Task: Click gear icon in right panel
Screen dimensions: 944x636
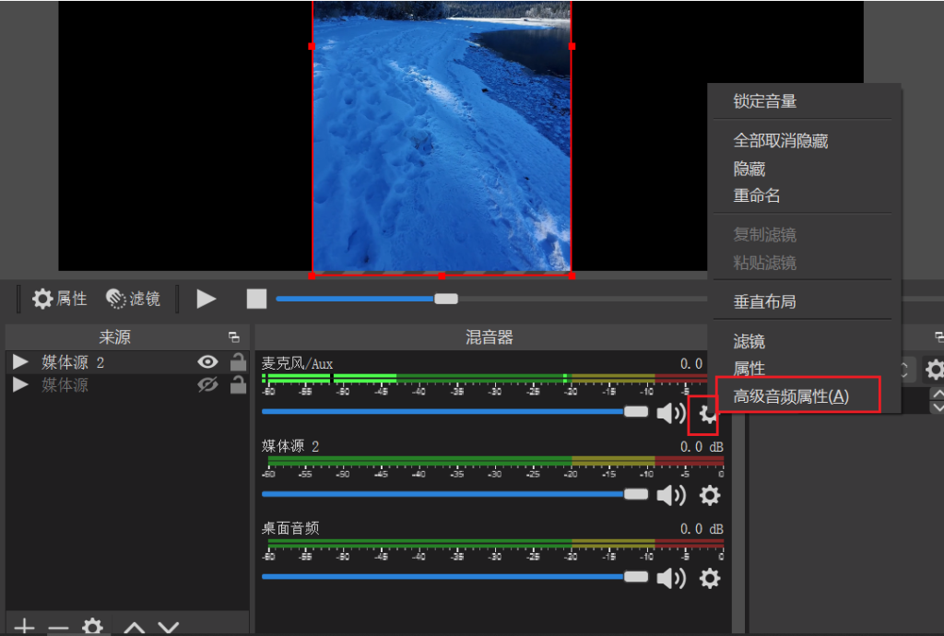Action: pyautogui.click(x=935, y=369)
